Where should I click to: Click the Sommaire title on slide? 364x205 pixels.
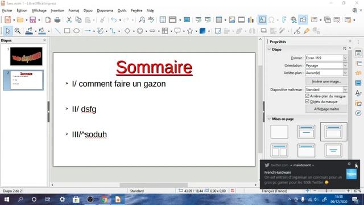154,67
